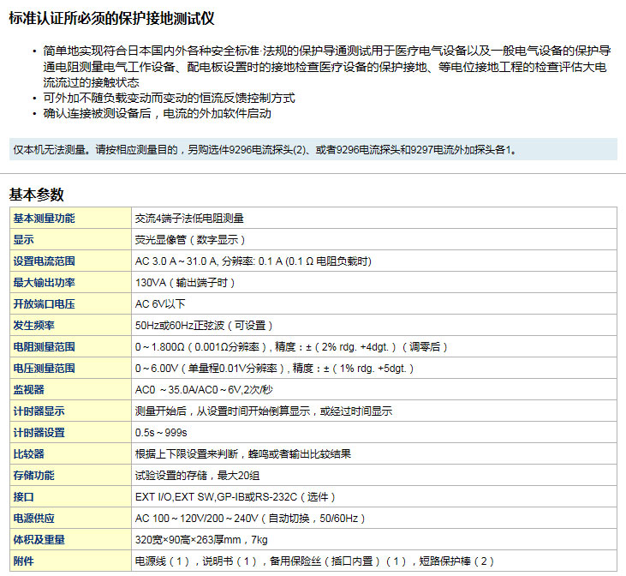
Task: Select the 0～6.00V voltage range value
Action: [x=274, y=369]
